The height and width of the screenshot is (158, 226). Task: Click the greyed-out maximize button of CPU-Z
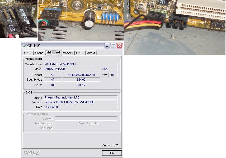[x=113, y=46]
